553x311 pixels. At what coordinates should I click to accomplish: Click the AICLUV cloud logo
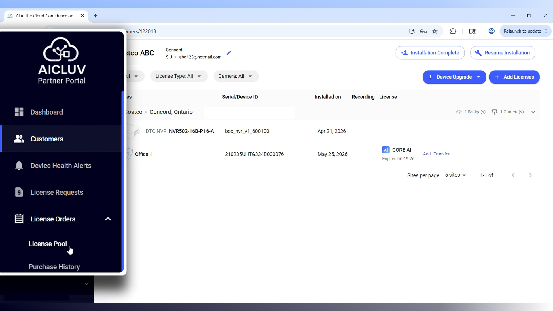point(61,49)
